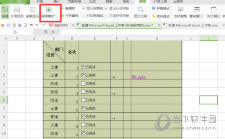Select row 6 header
225x139 pixels.
click(4, 100)
